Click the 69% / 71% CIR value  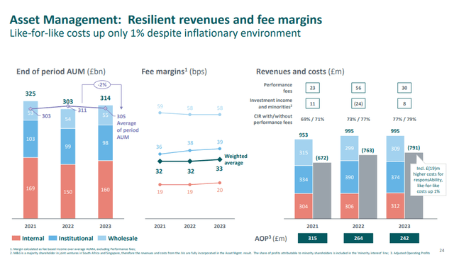[x=312, y=119]
